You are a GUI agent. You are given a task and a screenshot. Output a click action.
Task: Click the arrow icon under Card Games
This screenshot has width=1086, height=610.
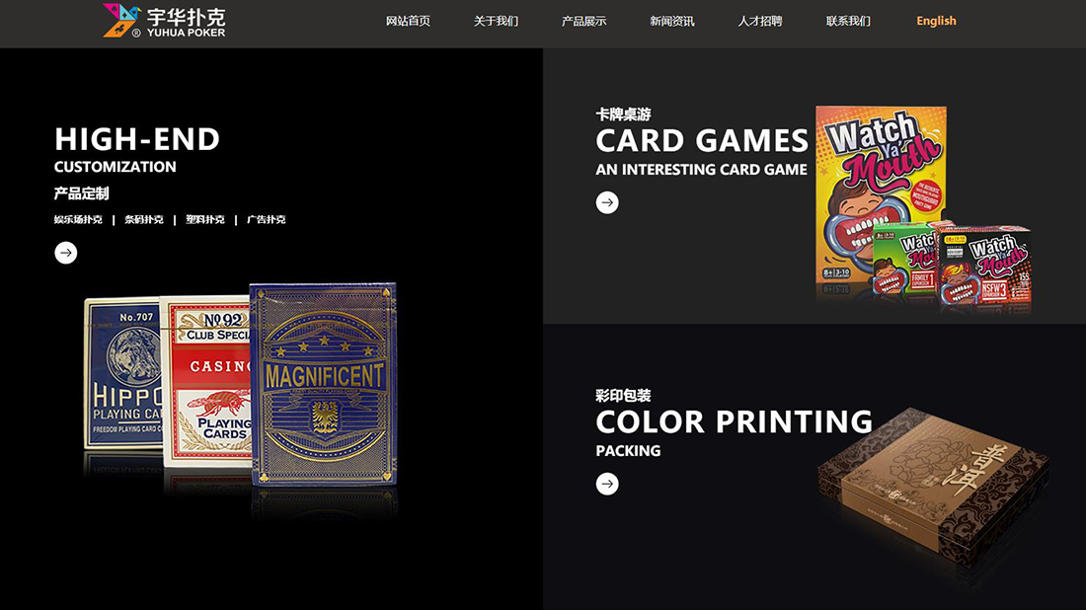[607, 203]
